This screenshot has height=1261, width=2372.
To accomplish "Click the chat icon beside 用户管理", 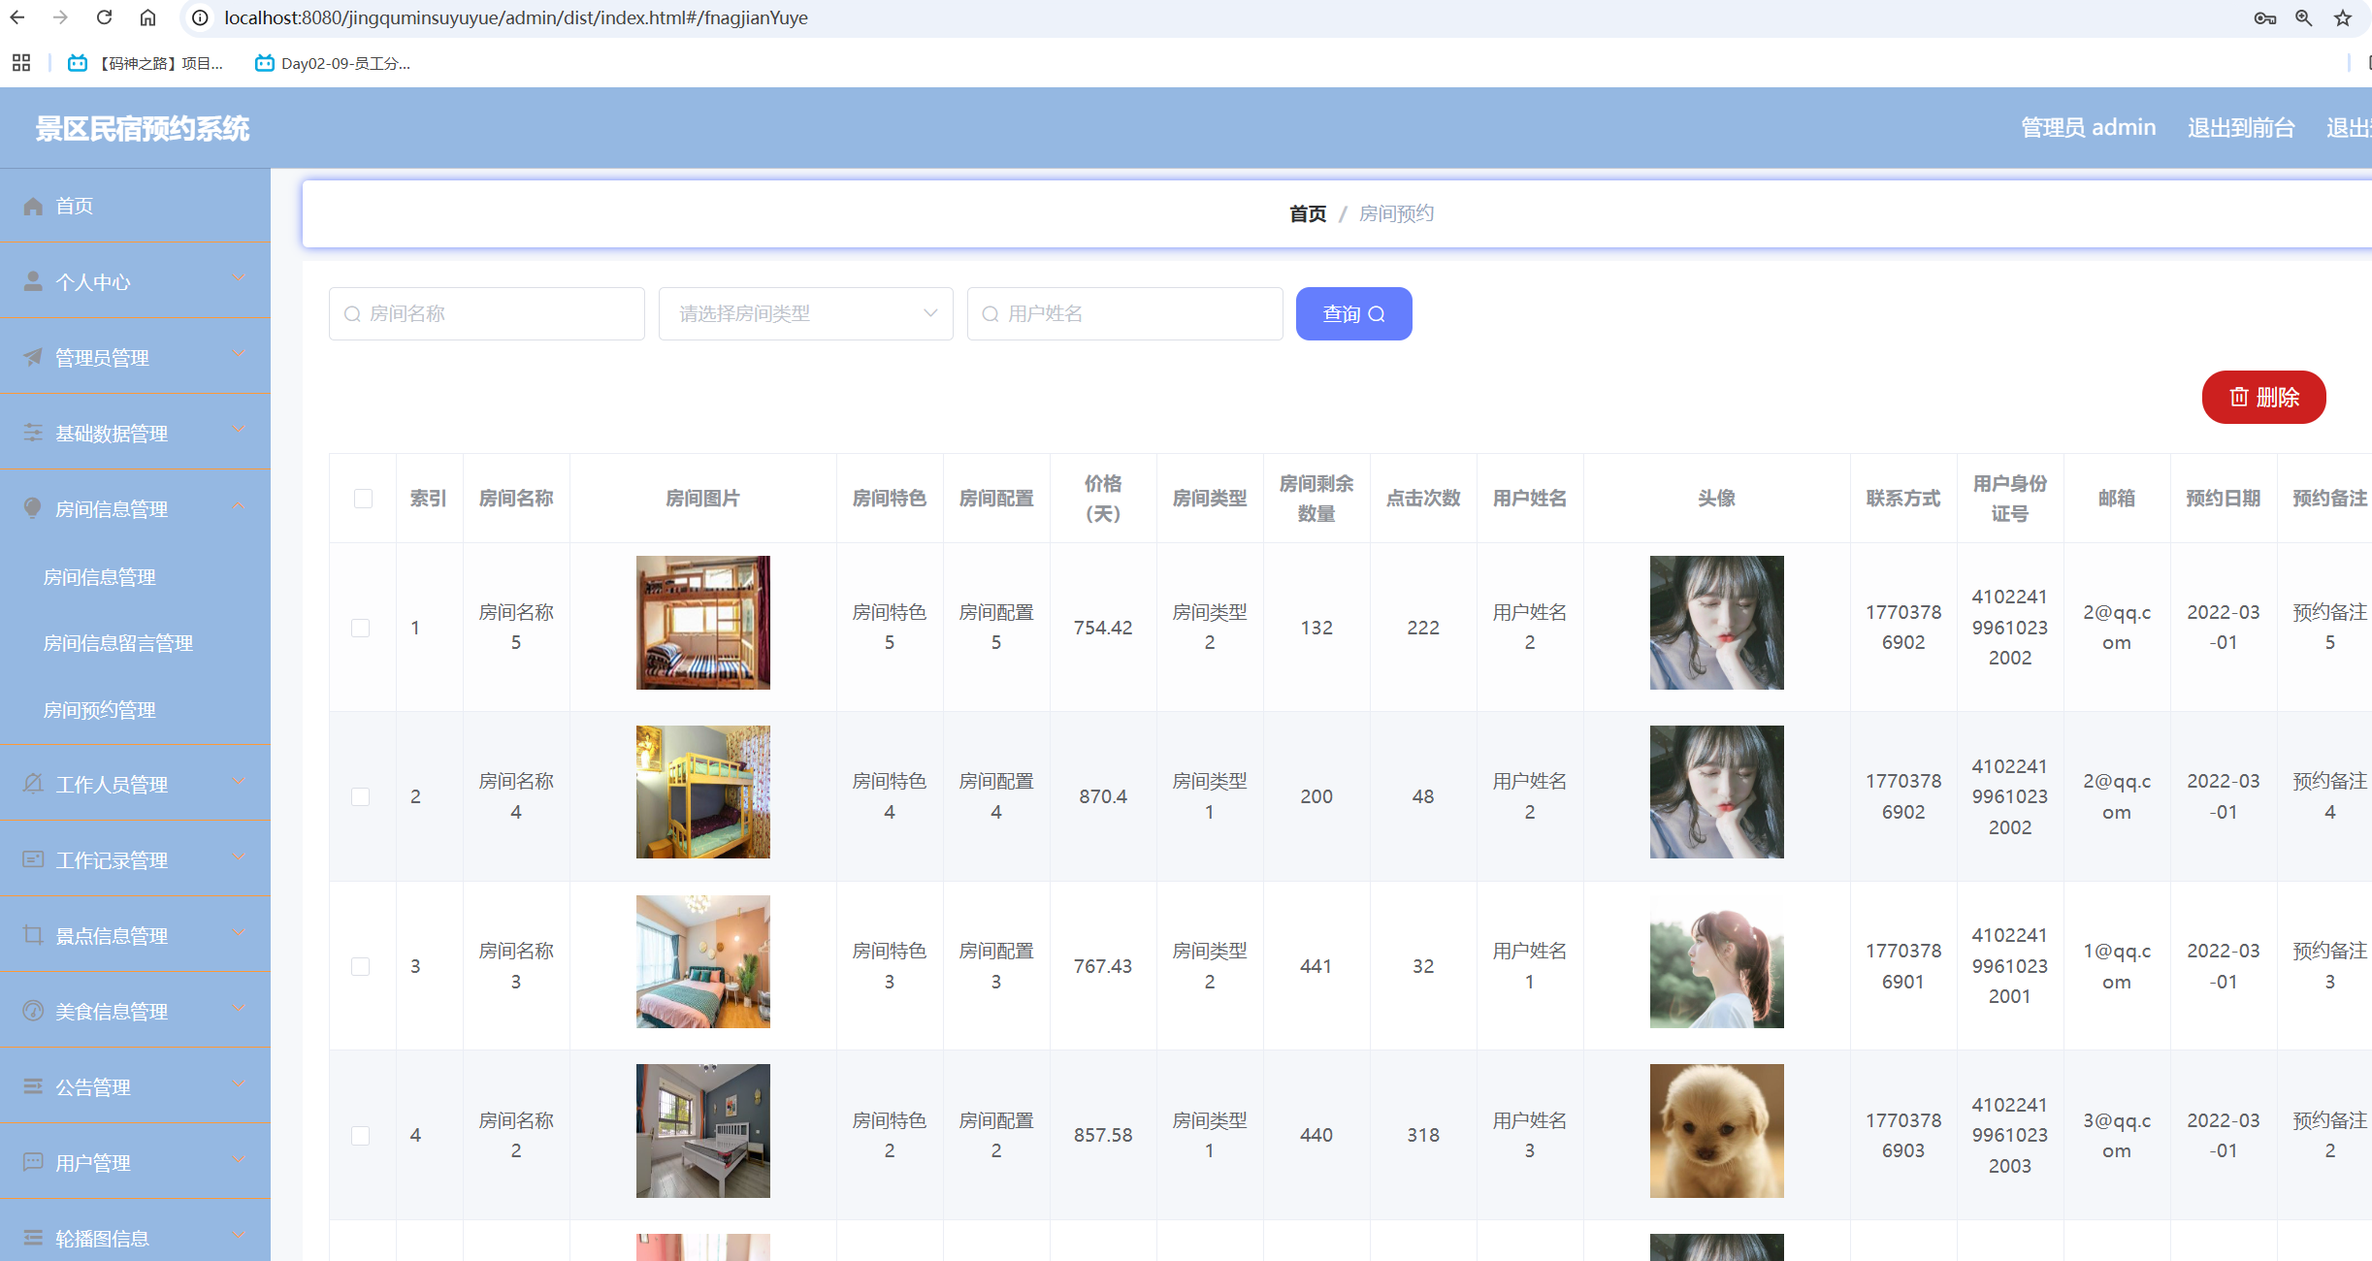I will (33, 1162).
